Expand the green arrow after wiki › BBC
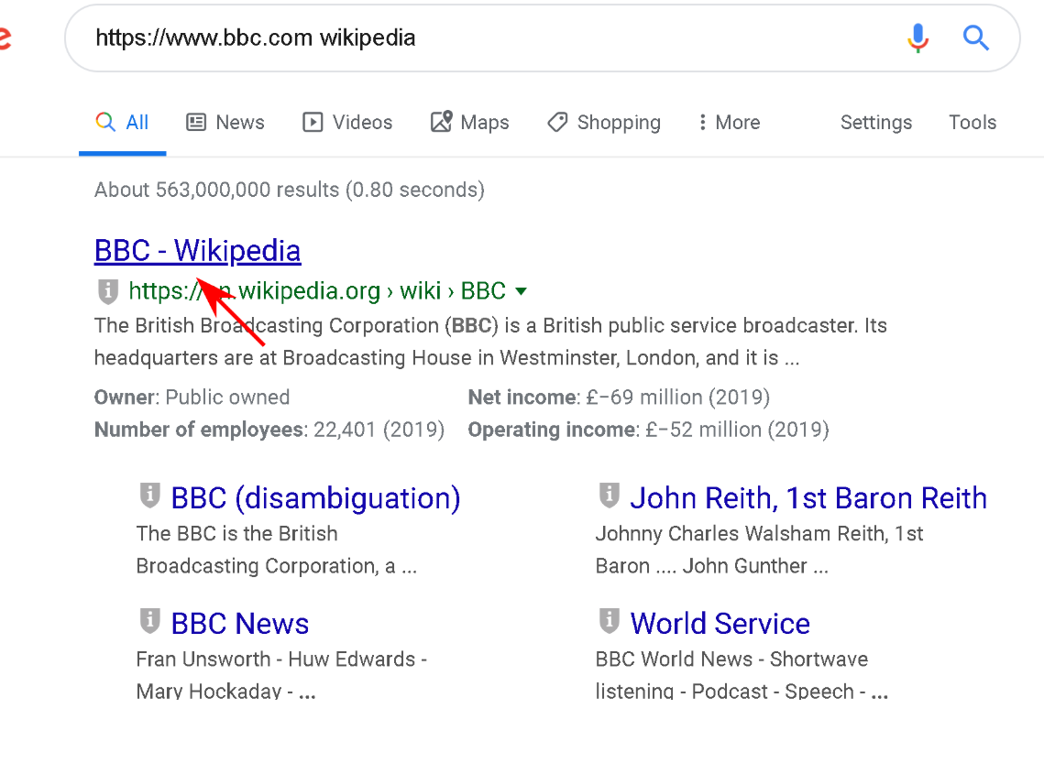Screen dimensions: 1044x763 tap(522, 291)
